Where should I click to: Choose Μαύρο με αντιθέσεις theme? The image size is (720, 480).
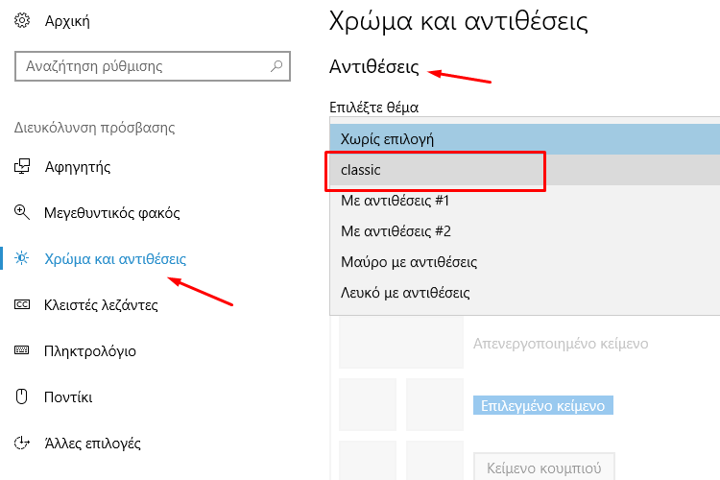(525, 262)
